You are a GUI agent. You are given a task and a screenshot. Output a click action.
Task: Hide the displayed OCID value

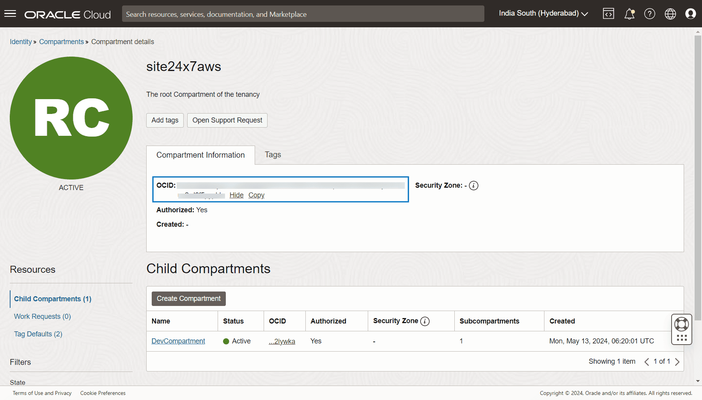pyautogui.click(x=236, y=195)
